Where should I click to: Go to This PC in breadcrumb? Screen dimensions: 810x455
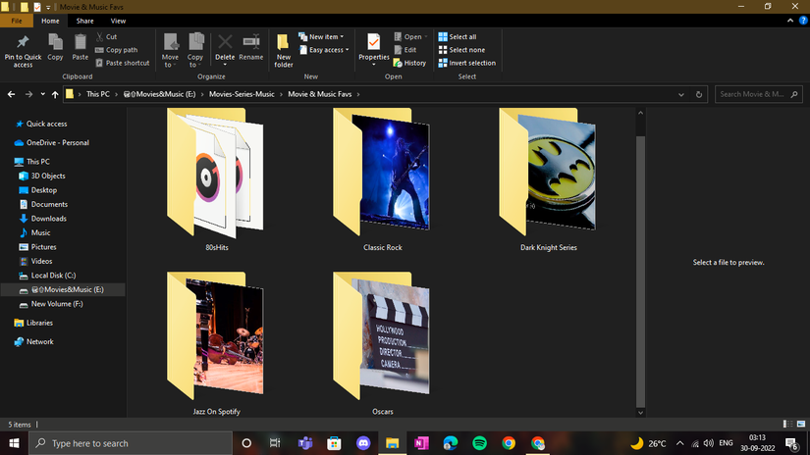pos(97,94)
